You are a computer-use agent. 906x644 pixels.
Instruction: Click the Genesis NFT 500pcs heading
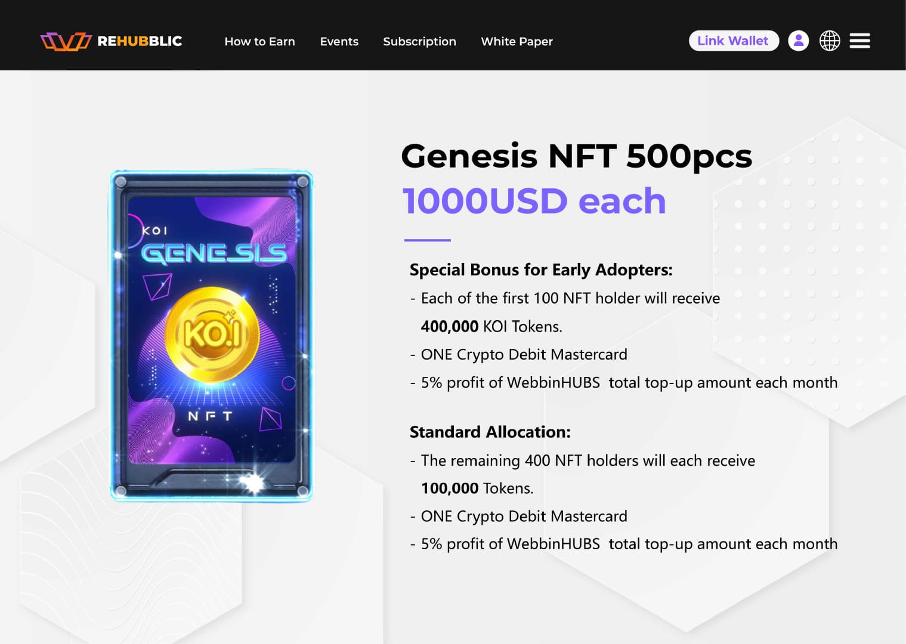(x=576, y=156)
